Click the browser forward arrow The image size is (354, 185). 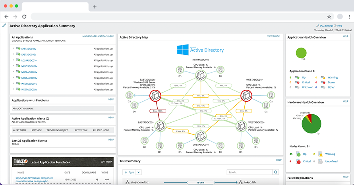click(x=15, y=16)
